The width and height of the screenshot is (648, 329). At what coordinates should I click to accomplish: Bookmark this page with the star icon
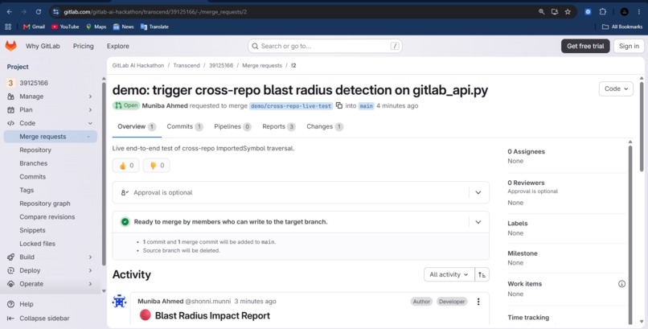[568, 12]
